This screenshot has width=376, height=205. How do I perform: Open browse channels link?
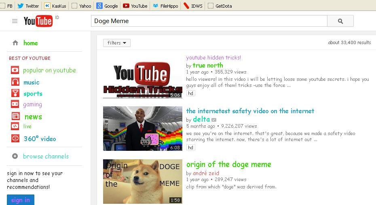click(46, 156)
